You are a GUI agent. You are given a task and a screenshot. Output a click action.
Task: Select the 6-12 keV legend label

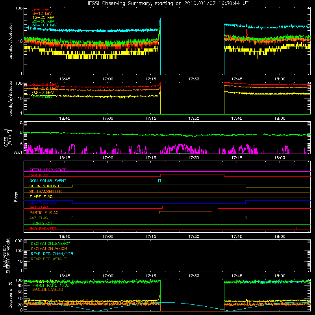pyautogui.click(x=42, y=13)
